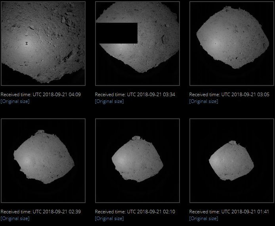View asteroid thumbnail received at 01:41
The height and width of the screenshot is (226, 275).
coord(232,161)
